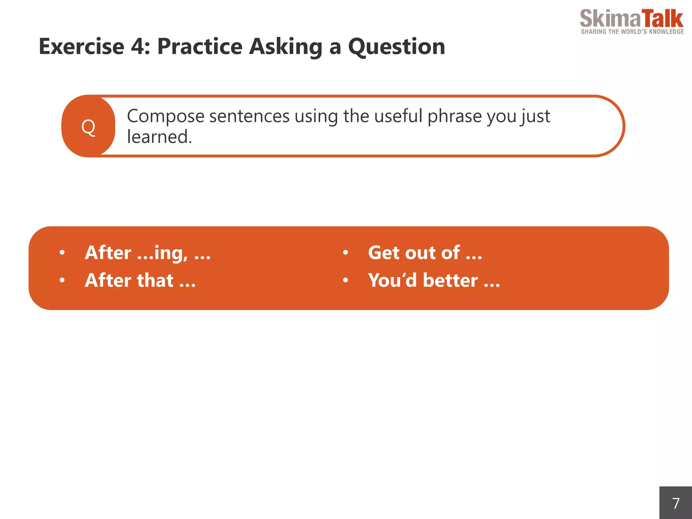Click the orange Q circle badge
The width and height of the screenshot is (692, 519).
pyautogui.click(x=89, y=127)
